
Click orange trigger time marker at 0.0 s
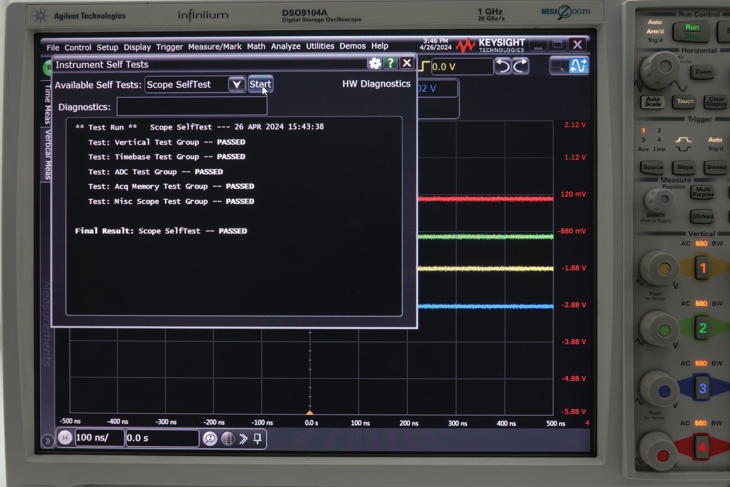[310, 412]
